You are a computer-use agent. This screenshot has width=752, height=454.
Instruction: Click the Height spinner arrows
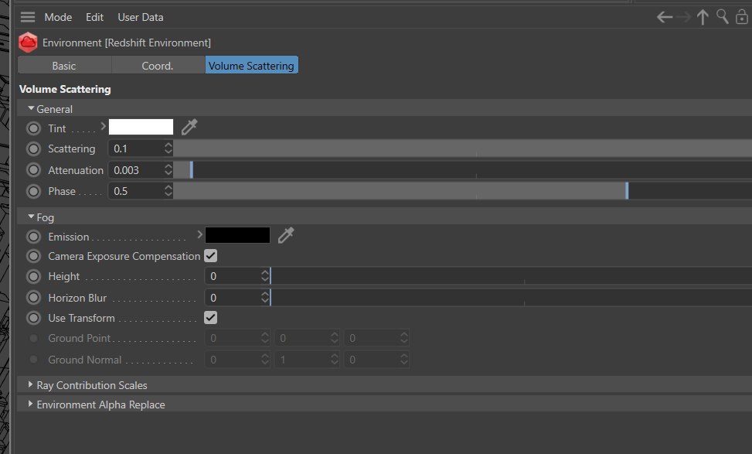pos(265,276)
